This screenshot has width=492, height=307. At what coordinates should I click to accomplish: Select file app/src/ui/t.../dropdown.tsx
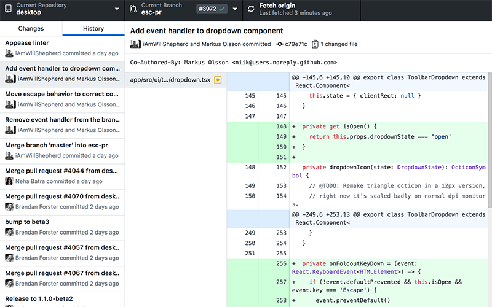(x=176, y=80)
